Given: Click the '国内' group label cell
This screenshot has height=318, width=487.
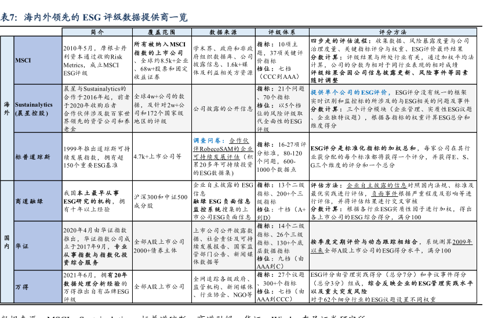Looking at the screenshot, I should coord(7,242).
